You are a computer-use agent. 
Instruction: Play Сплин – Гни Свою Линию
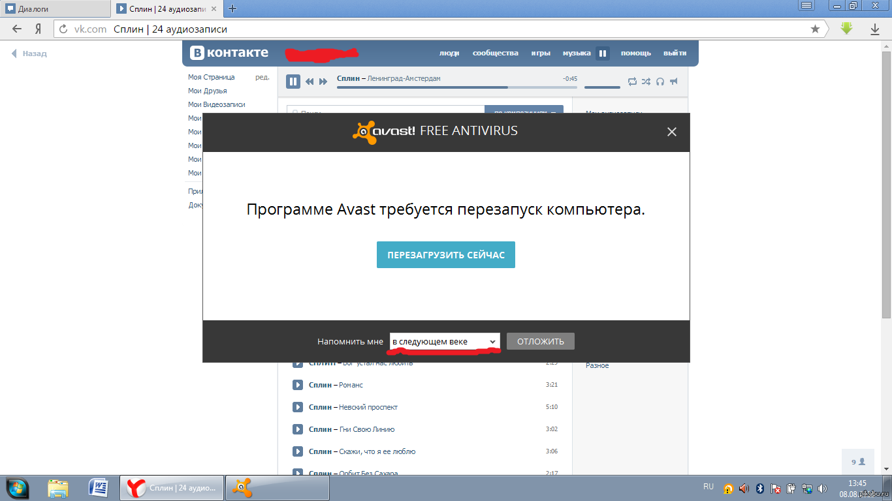coord(298,429)
